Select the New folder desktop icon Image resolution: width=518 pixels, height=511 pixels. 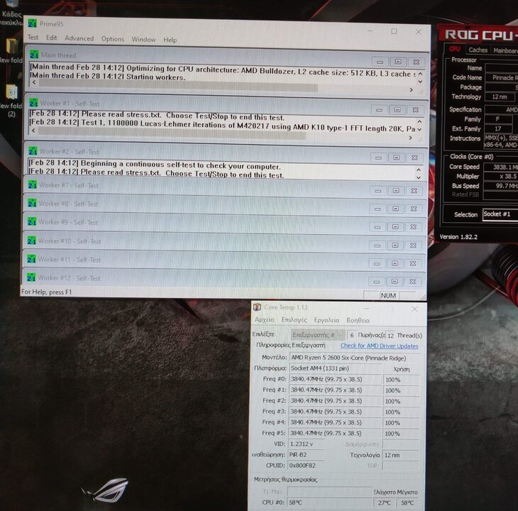click(x=11, y=50)
